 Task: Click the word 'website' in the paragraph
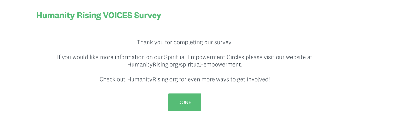tap(294, 57)
